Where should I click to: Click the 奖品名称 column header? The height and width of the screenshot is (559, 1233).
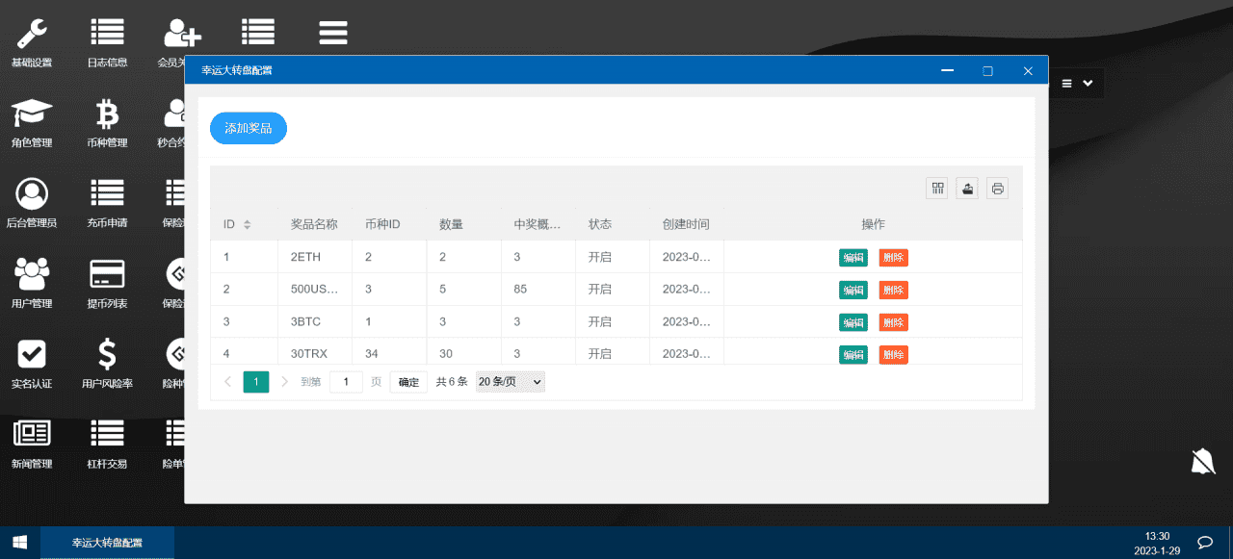coord(314,224)
